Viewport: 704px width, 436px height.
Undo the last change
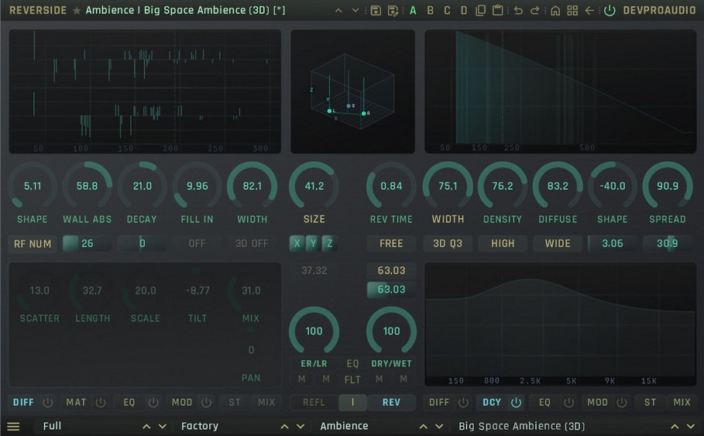(518, 10)
